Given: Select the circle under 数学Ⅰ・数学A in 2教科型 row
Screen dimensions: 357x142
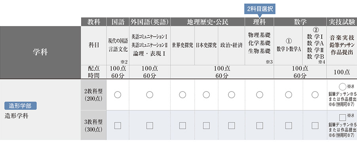Looking at the screenshot, I should point(289,95).
